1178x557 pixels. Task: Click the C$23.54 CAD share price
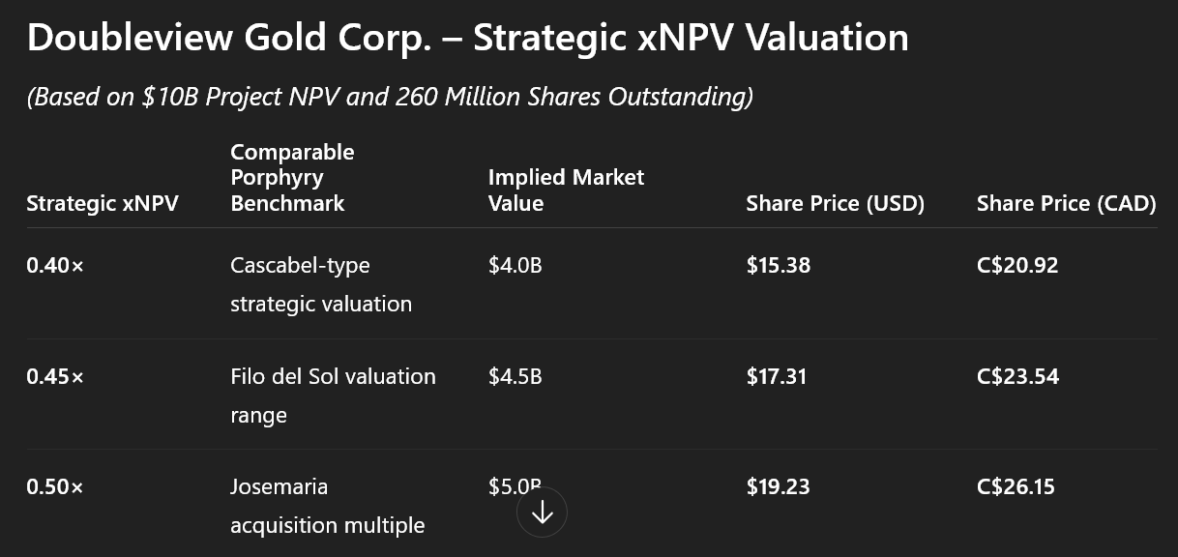(1017, 376)
